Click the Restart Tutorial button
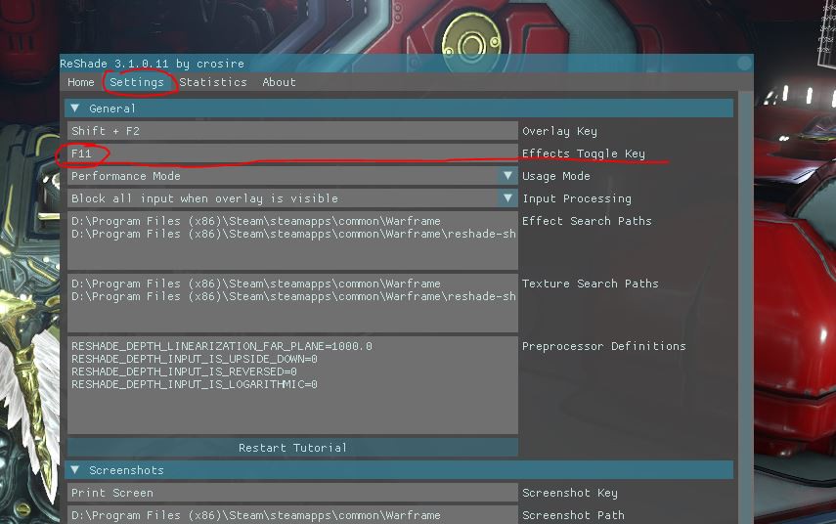Image resolution: width=836 pixels, height=524 pixels. click(292, 448)
